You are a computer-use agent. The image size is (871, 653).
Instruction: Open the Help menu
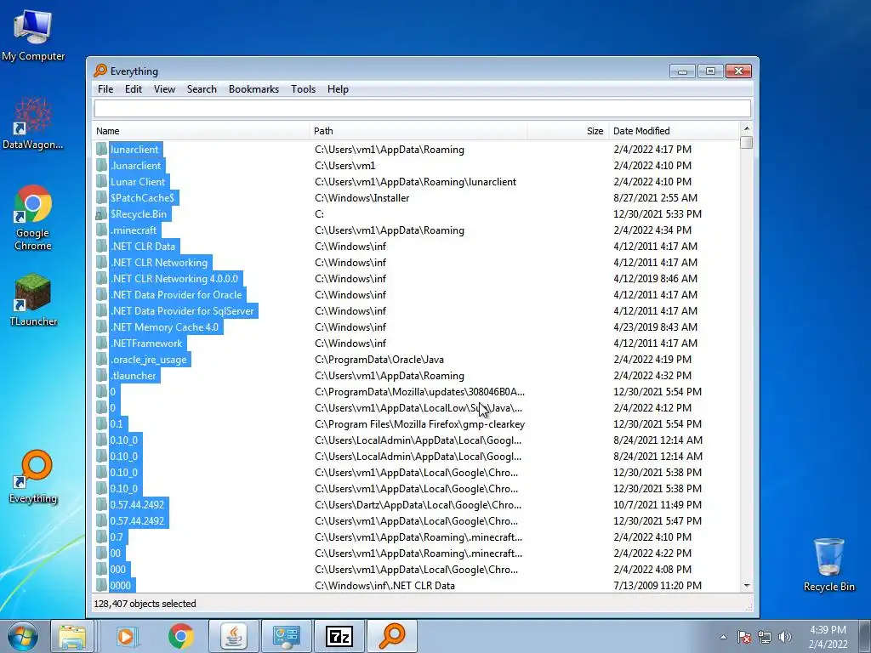pos(338,88)
